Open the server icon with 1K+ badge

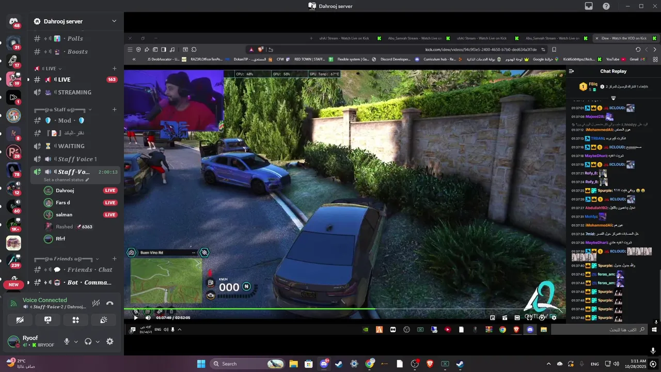point(13,225)
